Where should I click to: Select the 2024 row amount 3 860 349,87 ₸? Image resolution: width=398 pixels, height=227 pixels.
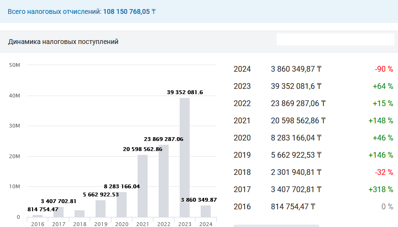[296, 69]
